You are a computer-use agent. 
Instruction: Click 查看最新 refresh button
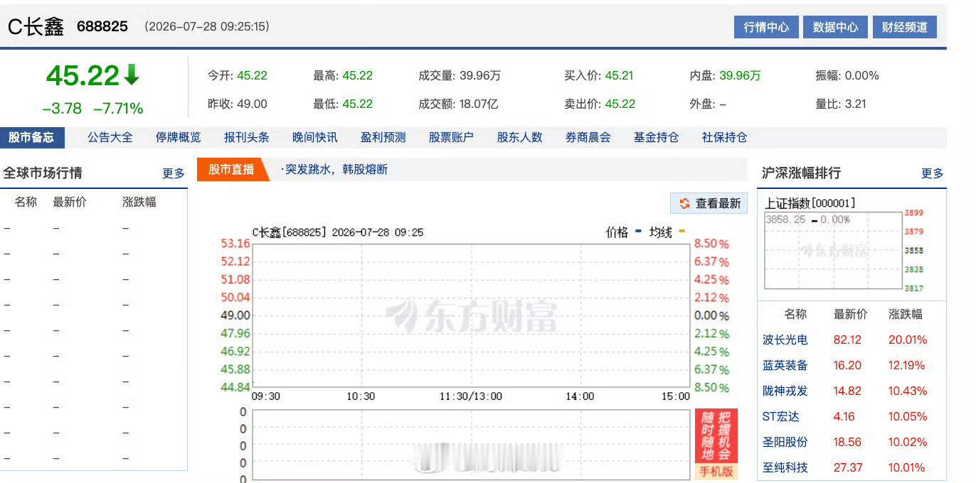(x=709, y=203)
